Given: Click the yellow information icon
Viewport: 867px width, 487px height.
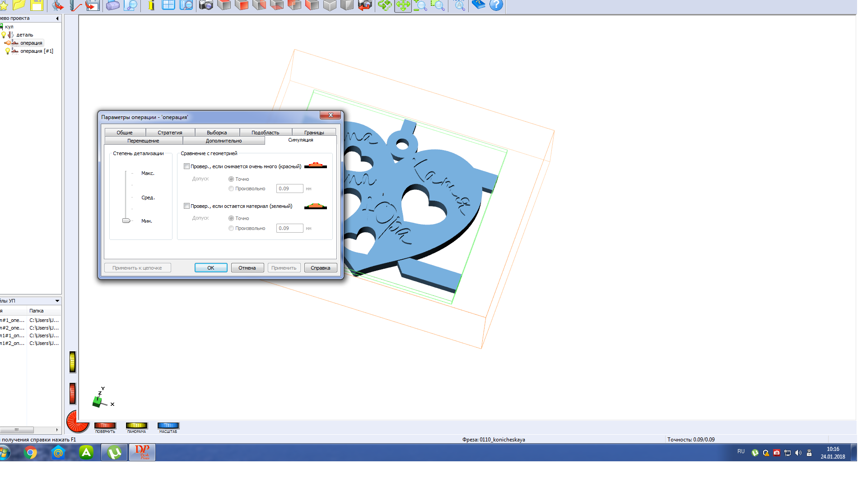Looking at the screenshot, I should [x=151, y=5].
